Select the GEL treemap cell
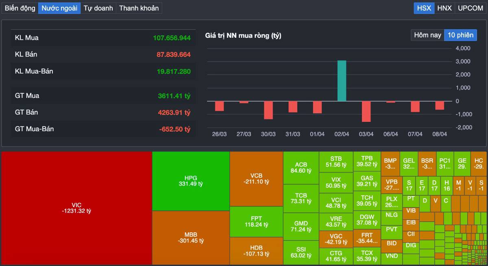The width and height of the screenshot is (488, 266). pyautogui.click(x=409, y=164)
